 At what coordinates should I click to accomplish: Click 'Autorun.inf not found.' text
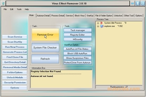point(42,76)
